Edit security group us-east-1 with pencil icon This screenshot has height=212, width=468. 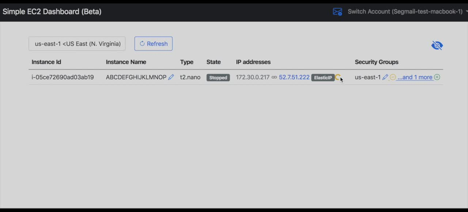[x=385, y=77]
